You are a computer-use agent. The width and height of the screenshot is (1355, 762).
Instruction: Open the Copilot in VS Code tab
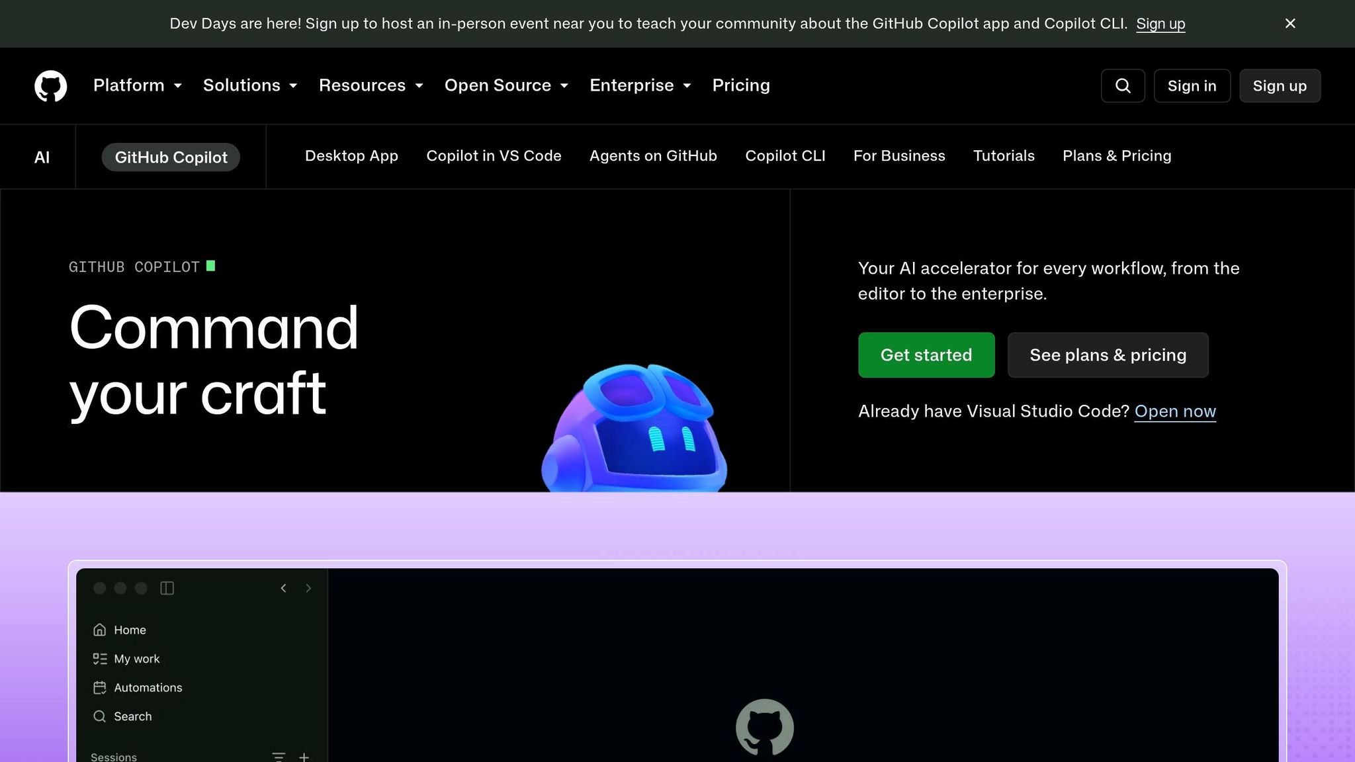[494, 156]
